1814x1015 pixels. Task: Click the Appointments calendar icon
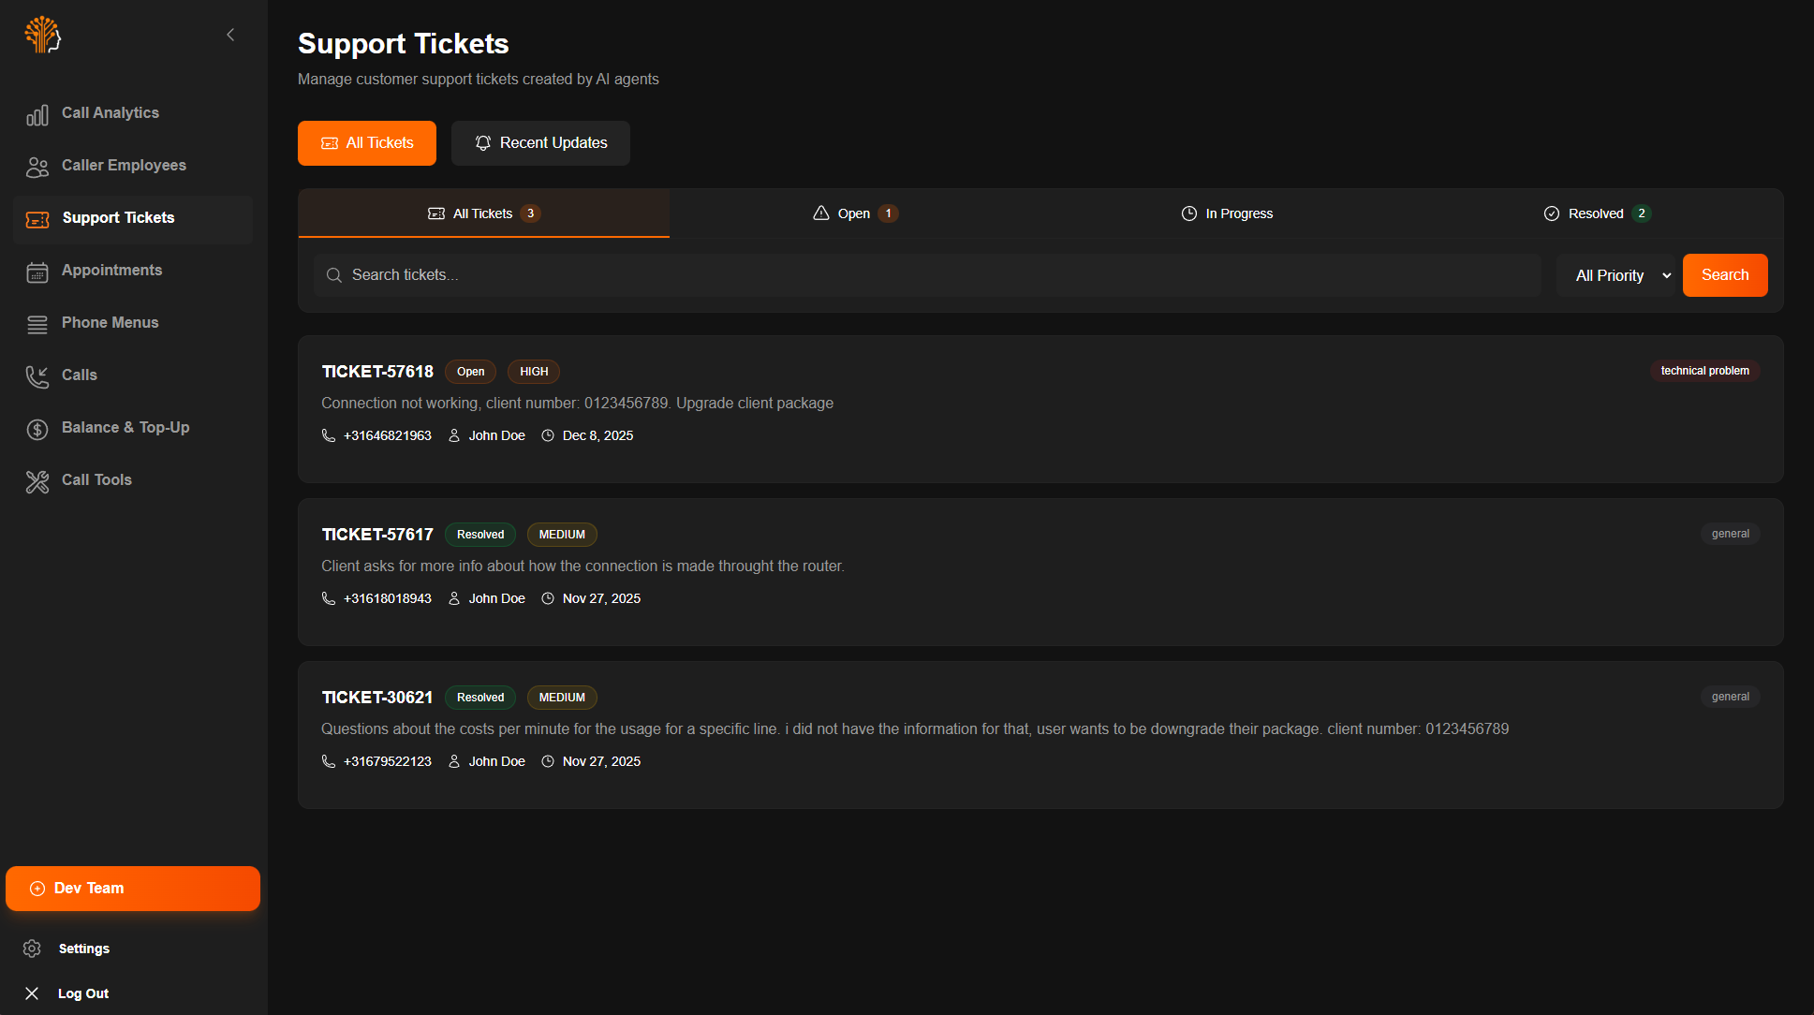click(37, 272)
